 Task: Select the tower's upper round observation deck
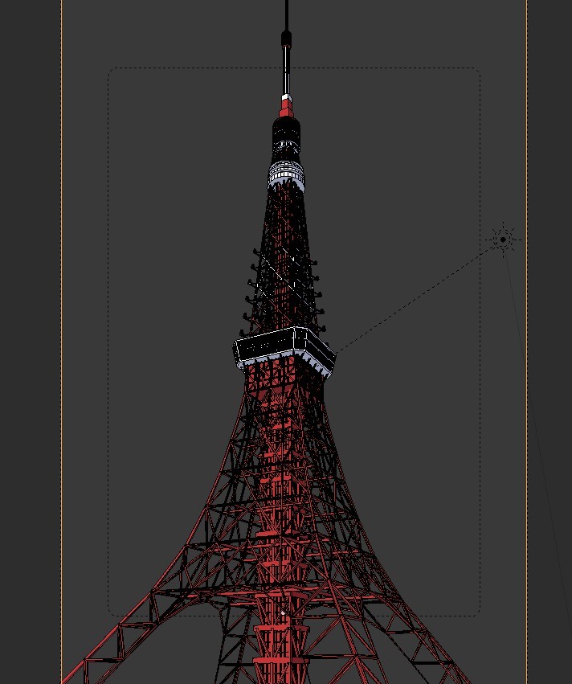(x=286, y=175)
